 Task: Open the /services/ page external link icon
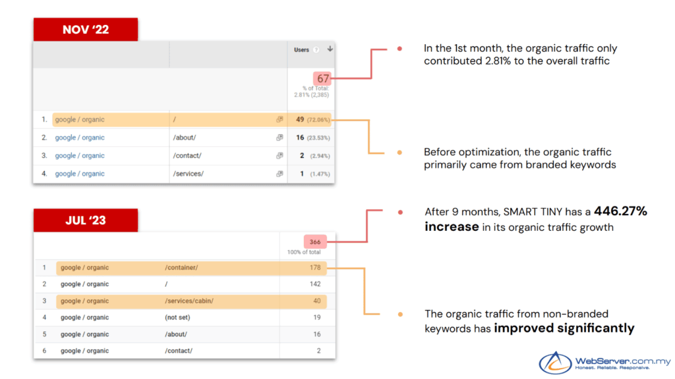pyautogui.click(x=279, y=174)
